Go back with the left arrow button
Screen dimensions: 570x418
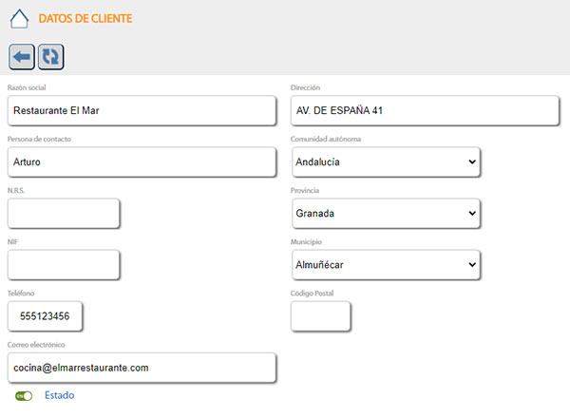(x=22, y=57)
